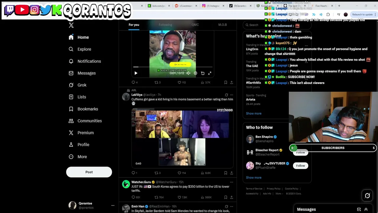378x213 pixels.
Task: Reply to the Cuffem video post, 4 replies
Action: click(x=134, y=82)
